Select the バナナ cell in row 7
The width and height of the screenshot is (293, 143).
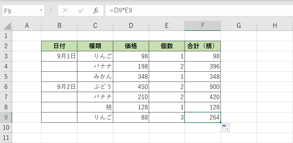(x=95, y=97)
